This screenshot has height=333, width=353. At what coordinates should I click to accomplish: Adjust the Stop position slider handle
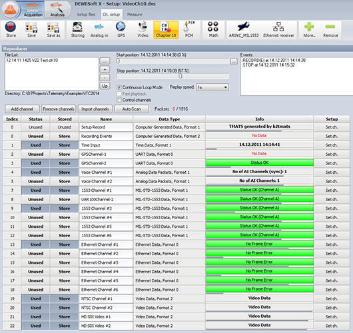[x=180, y=76]
